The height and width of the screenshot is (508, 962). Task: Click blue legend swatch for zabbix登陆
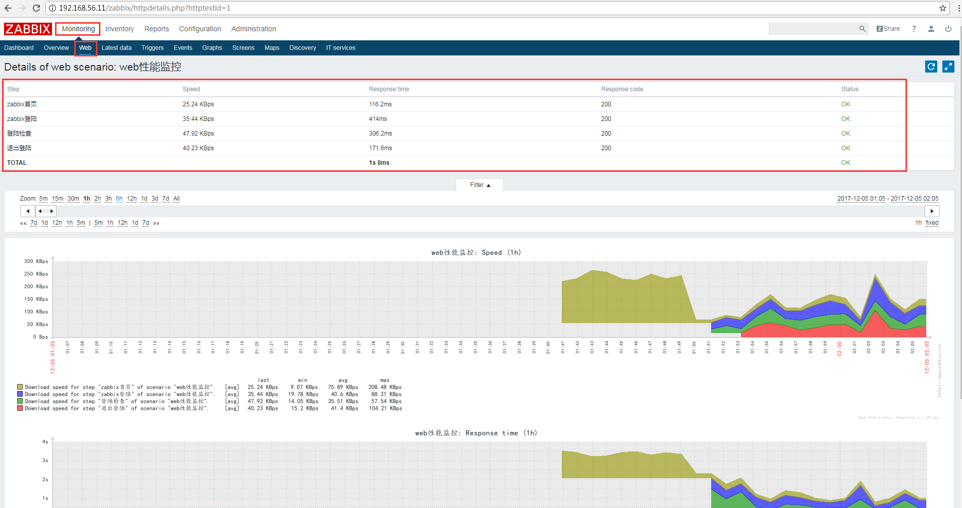[20, 394]
